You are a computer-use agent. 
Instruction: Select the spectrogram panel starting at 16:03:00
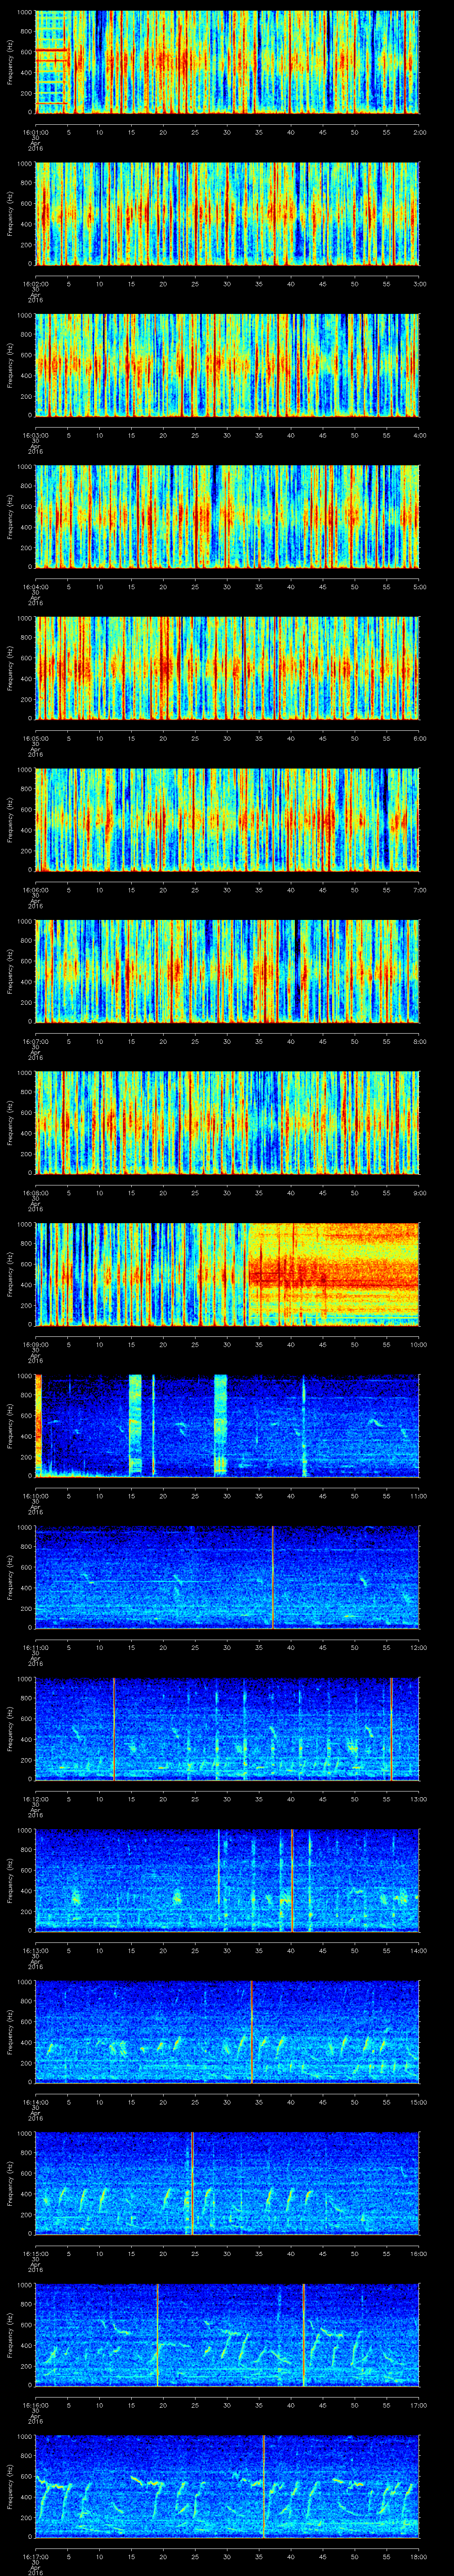click(227, 365)
